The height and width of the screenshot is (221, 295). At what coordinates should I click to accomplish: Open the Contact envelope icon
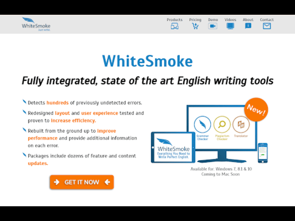(x=266, y=26)
